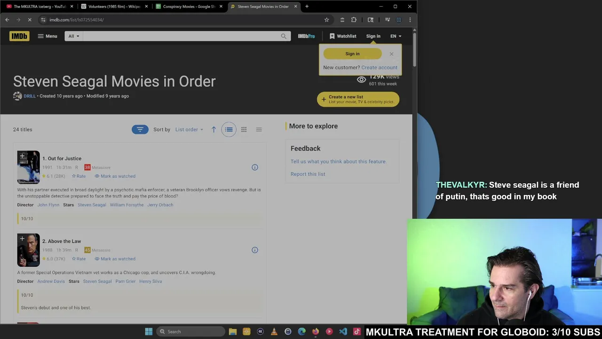Open VLC media player from taskbar
This screenshot has height=339, width=602.
tap(274, 331)
